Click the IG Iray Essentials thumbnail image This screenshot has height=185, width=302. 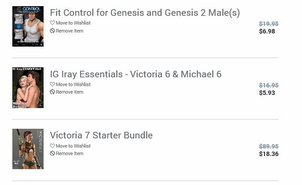coord(28,87)
